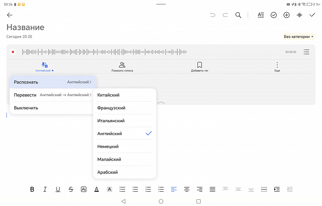Image resolution: width=322 pixels, height=206 pixels.
Task: Expand the Перевести language submenu
Action: point(52,95)
